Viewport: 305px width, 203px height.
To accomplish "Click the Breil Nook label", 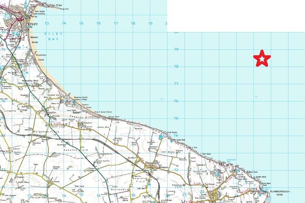I will [253, 172].
